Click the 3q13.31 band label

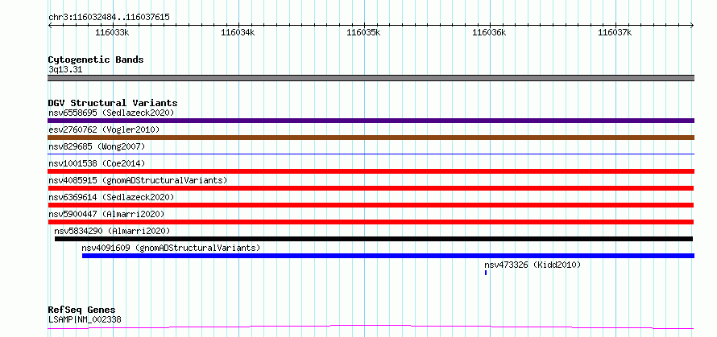click(x=65, y=69)
